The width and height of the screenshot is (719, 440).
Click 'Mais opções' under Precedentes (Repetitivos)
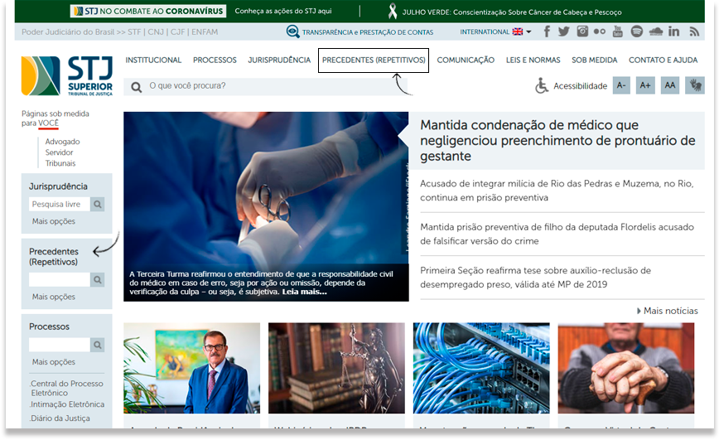tap(54, 297)
